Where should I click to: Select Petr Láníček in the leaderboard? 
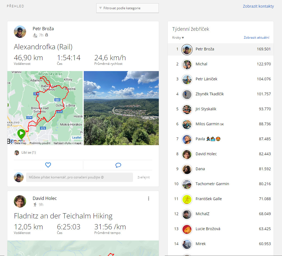click(206, 79)
